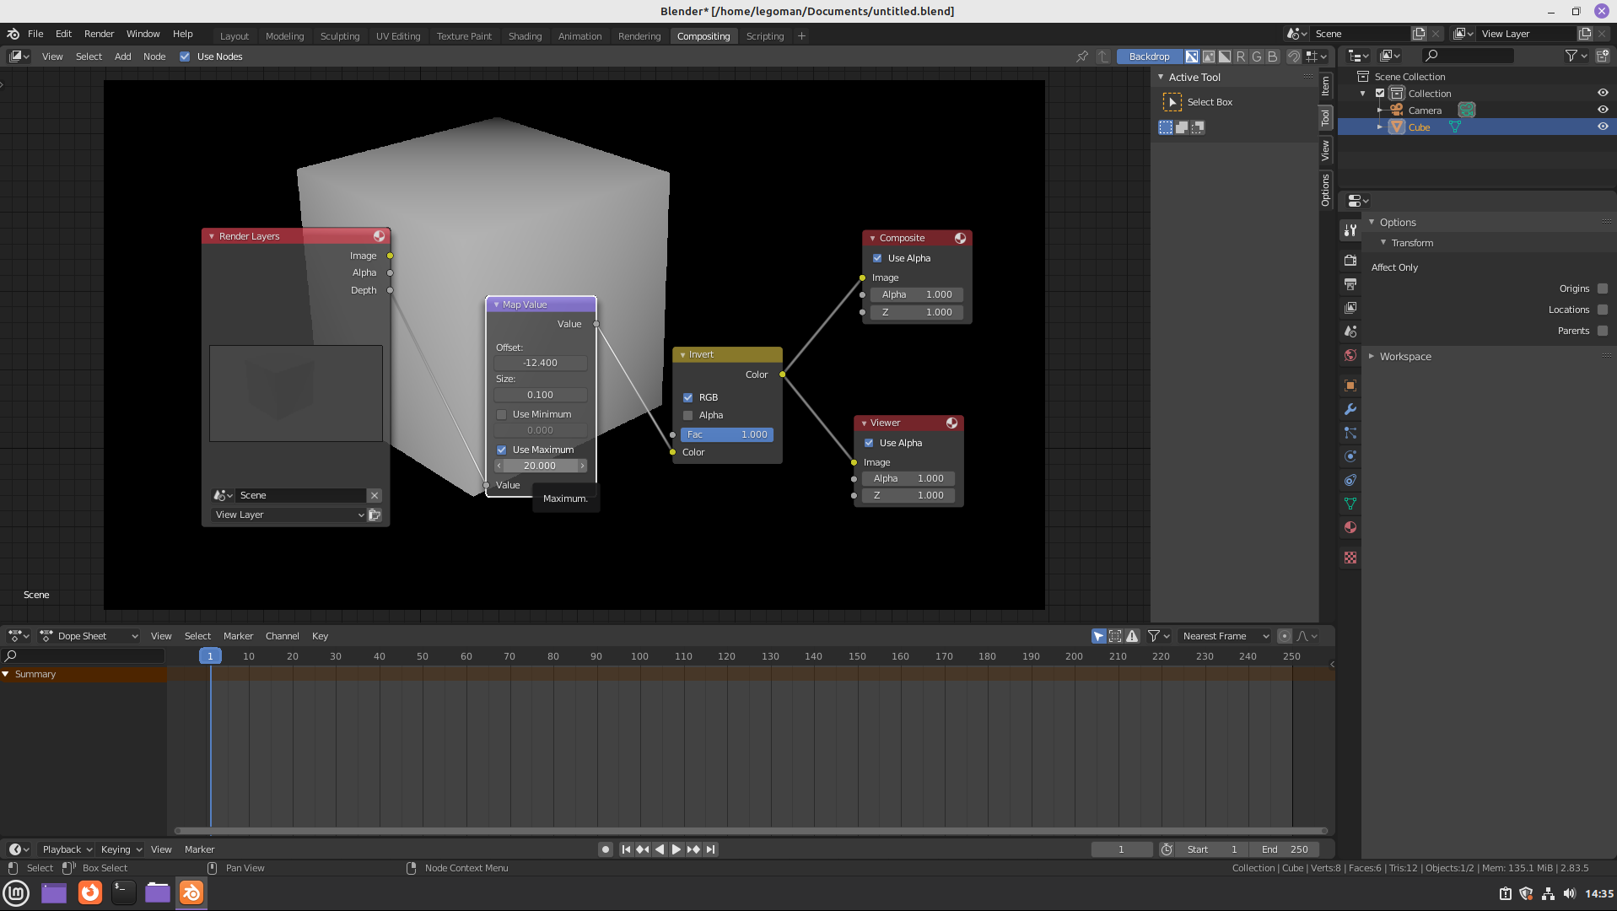This screenshot has height=911, width=1617.
Task: Jump to the end frame icon
Action: [x=711, y=849]
